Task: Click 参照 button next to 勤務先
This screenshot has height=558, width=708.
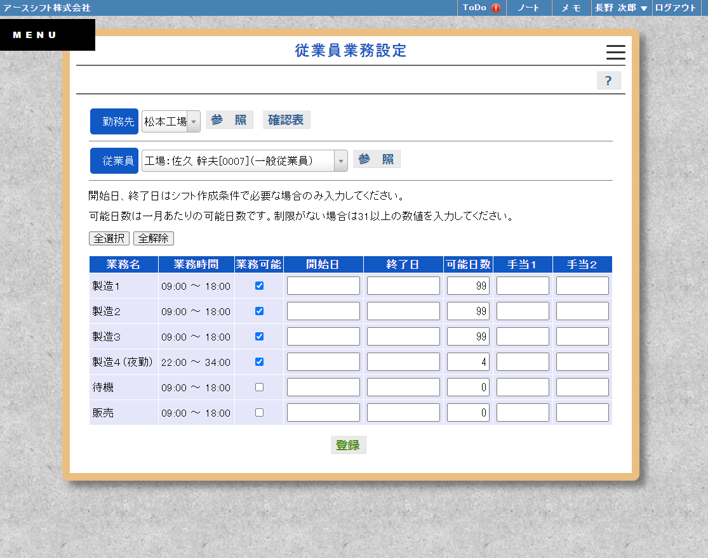Action: [x=229, y=120]
